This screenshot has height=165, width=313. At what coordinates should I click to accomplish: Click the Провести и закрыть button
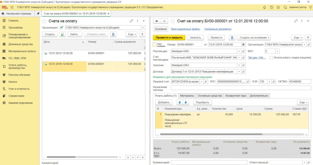coord(169,37)
